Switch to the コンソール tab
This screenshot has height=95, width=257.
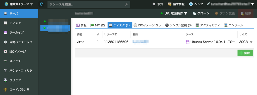234,25
